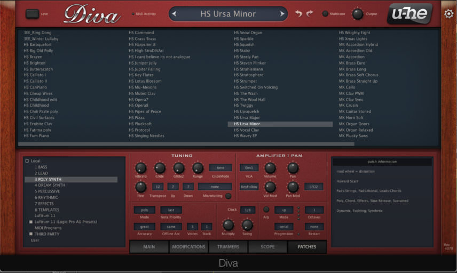The image size is (457, 273).
Task: Open the Offline Acc 'same' selector
Action: click(171, 227)
